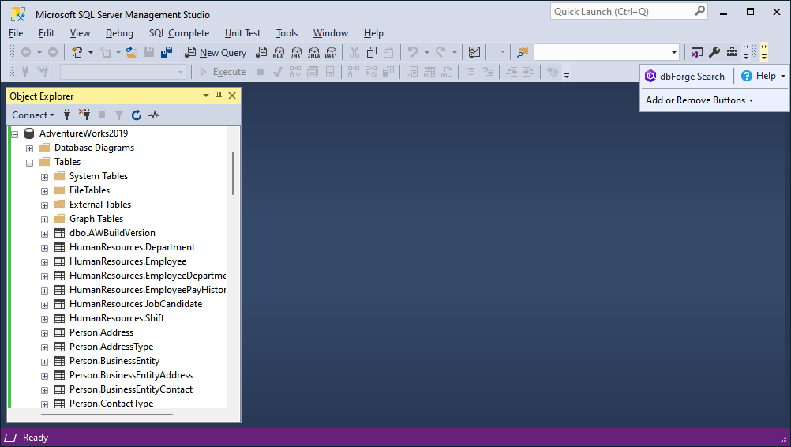Screen dimensions: 791x447
Task: Open the Debug menu
Action: (x=119, y=33)
